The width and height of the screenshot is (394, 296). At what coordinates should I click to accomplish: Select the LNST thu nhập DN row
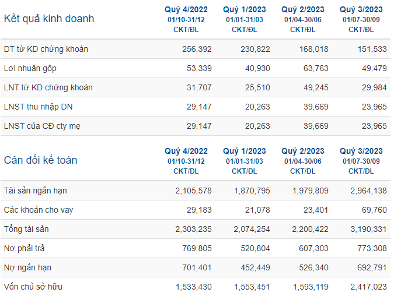196,107
